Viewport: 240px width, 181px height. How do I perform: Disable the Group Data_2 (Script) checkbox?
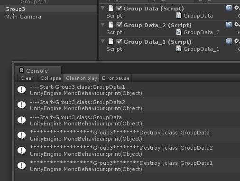(x=119, y=25)
